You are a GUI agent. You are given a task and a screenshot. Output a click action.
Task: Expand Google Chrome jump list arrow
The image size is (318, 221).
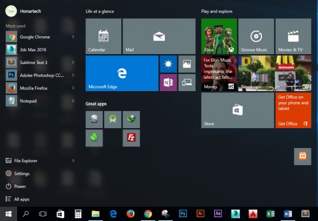pos(73,37)
